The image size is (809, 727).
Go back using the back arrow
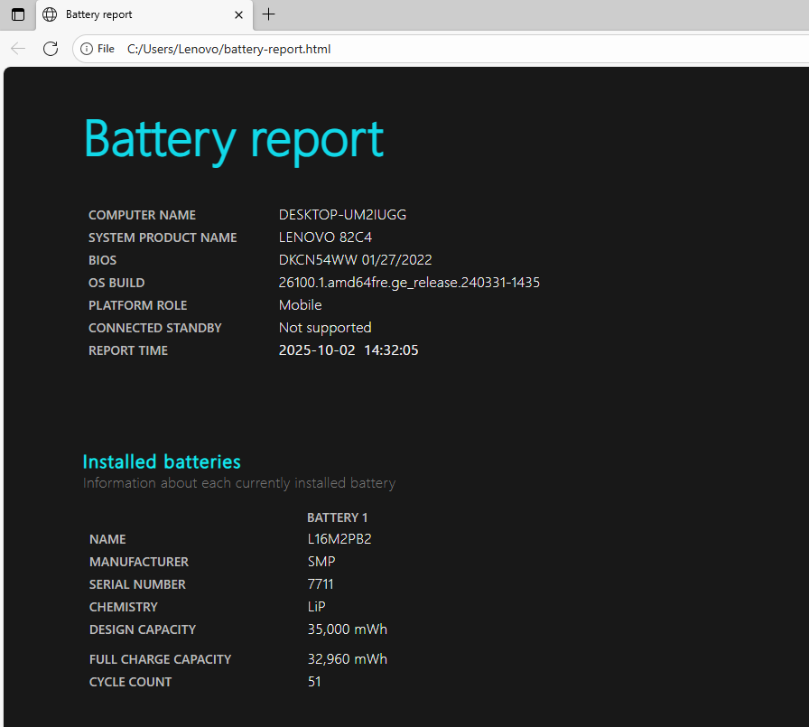[x=18, y=49]
